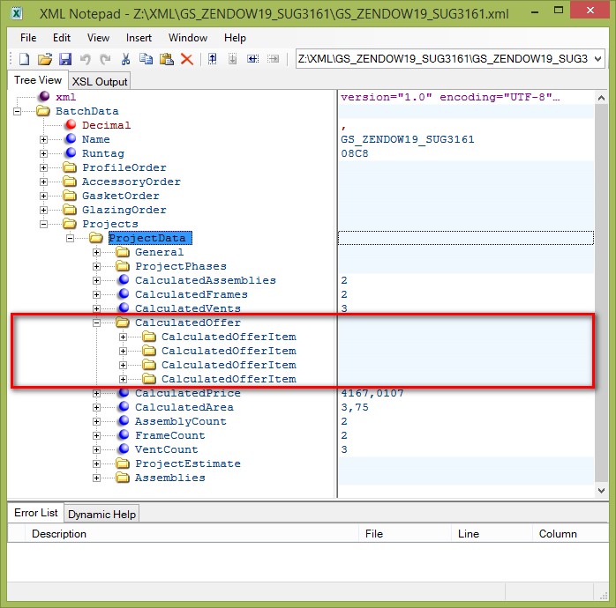616x608 pixels.
Task: Click the blue Runtag element icon
Action: click(x=71, y=153)
